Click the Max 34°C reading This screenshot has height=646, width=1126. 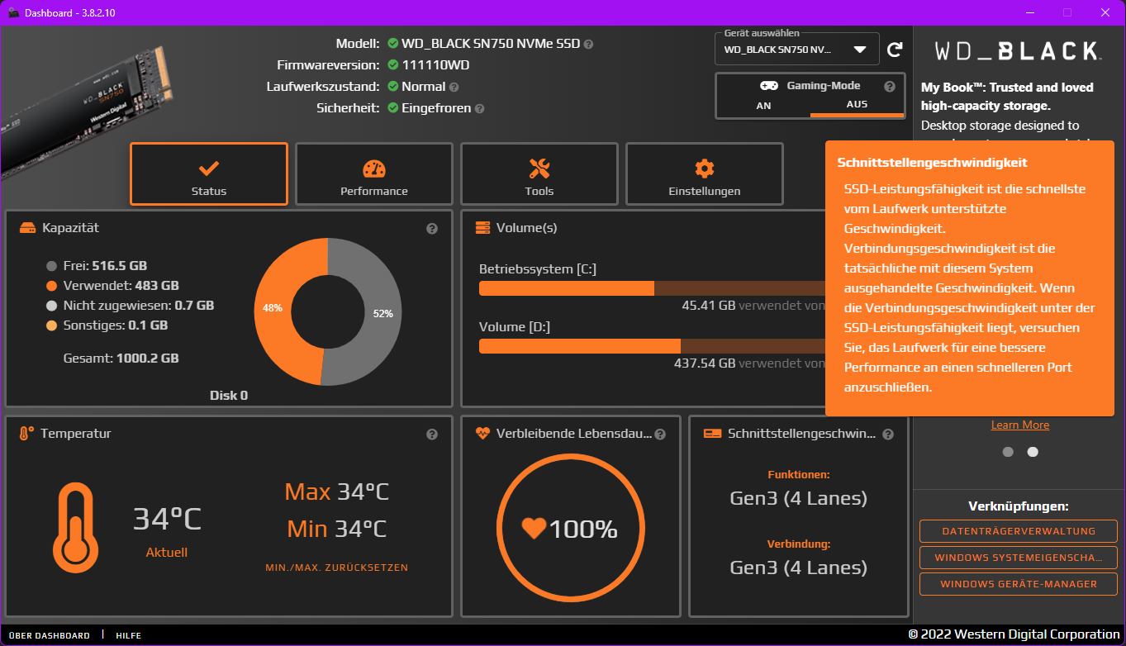pyautogui.click(x=337, y=492)
